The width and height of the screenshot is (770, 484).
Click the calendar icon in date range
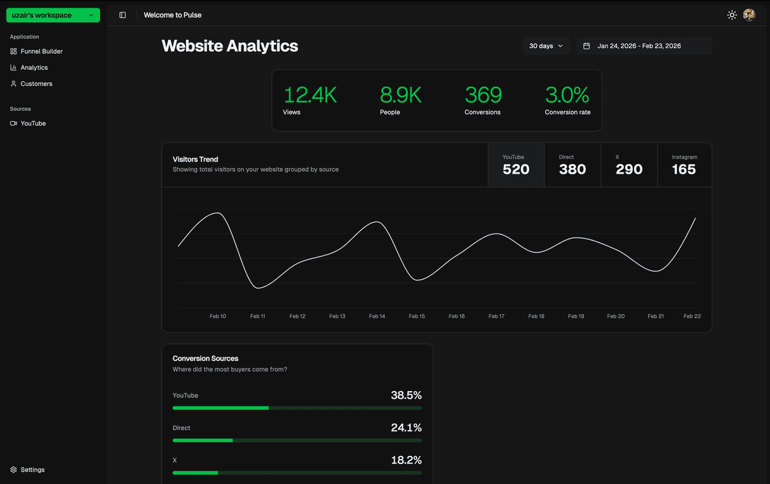586,46
